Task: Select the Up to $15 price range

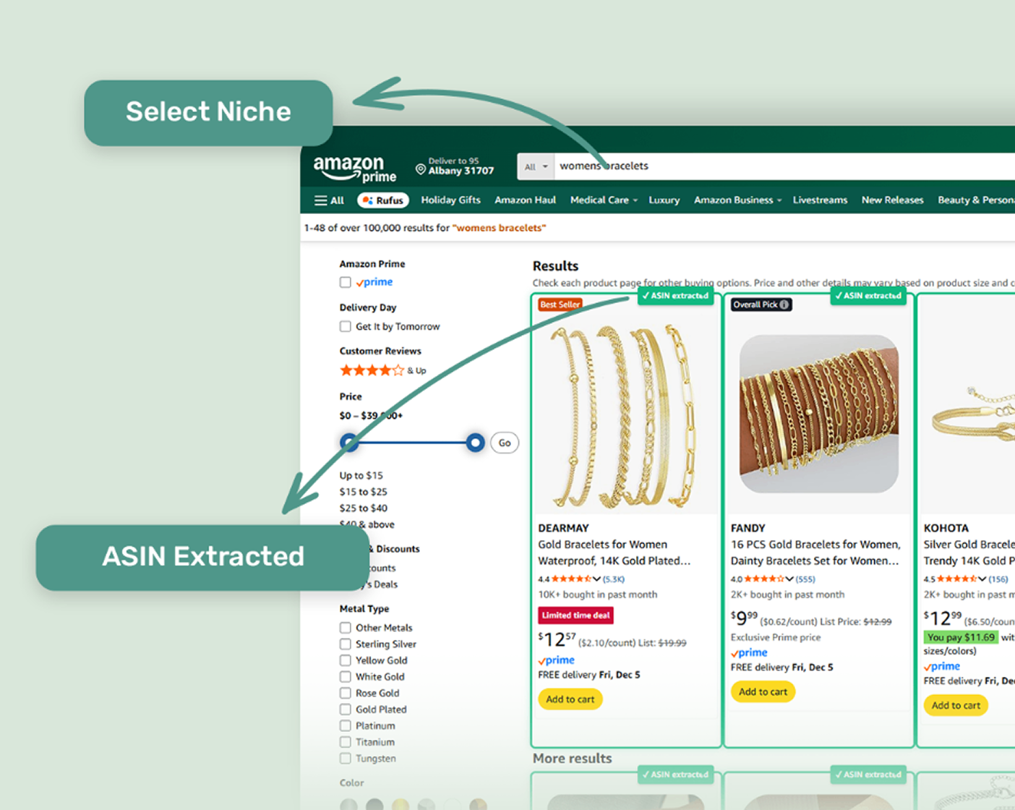Action: tap(361, 475)
